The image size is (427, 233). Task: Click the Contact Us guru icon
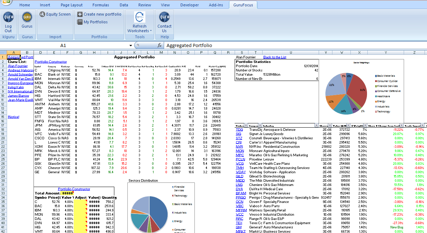pos(164,17)
